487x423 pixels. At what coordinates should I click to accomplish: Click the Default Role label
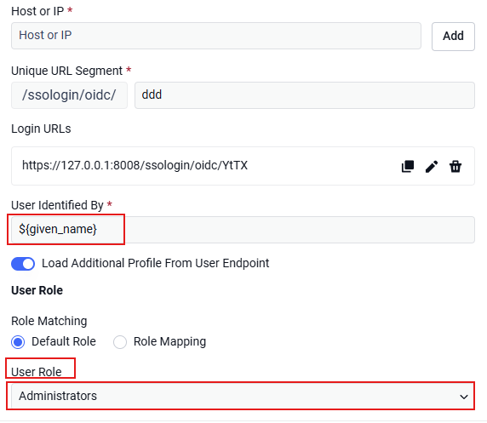[x=64, y=341]
